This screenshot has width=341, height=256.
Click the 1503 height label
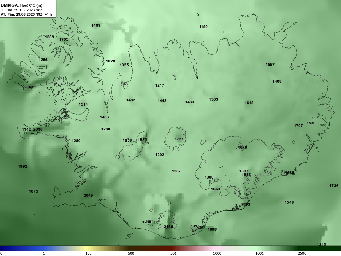pyautogui.click(x=213, y=99)
